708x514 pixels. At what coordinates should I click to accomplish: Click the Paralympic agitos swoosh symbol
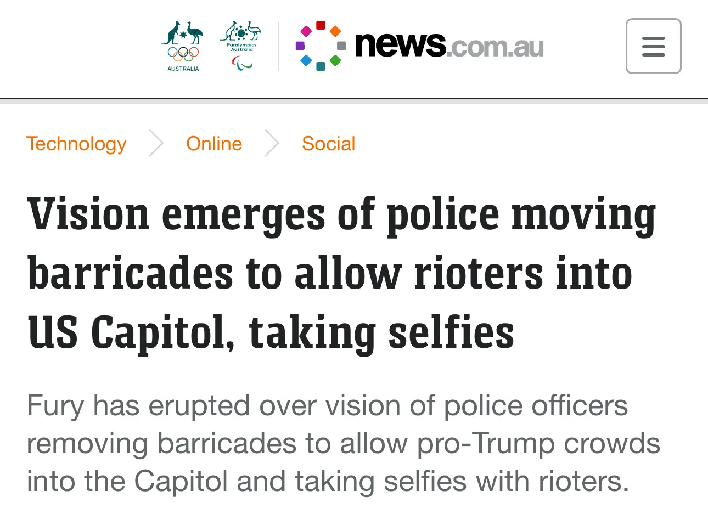point(241,64)
